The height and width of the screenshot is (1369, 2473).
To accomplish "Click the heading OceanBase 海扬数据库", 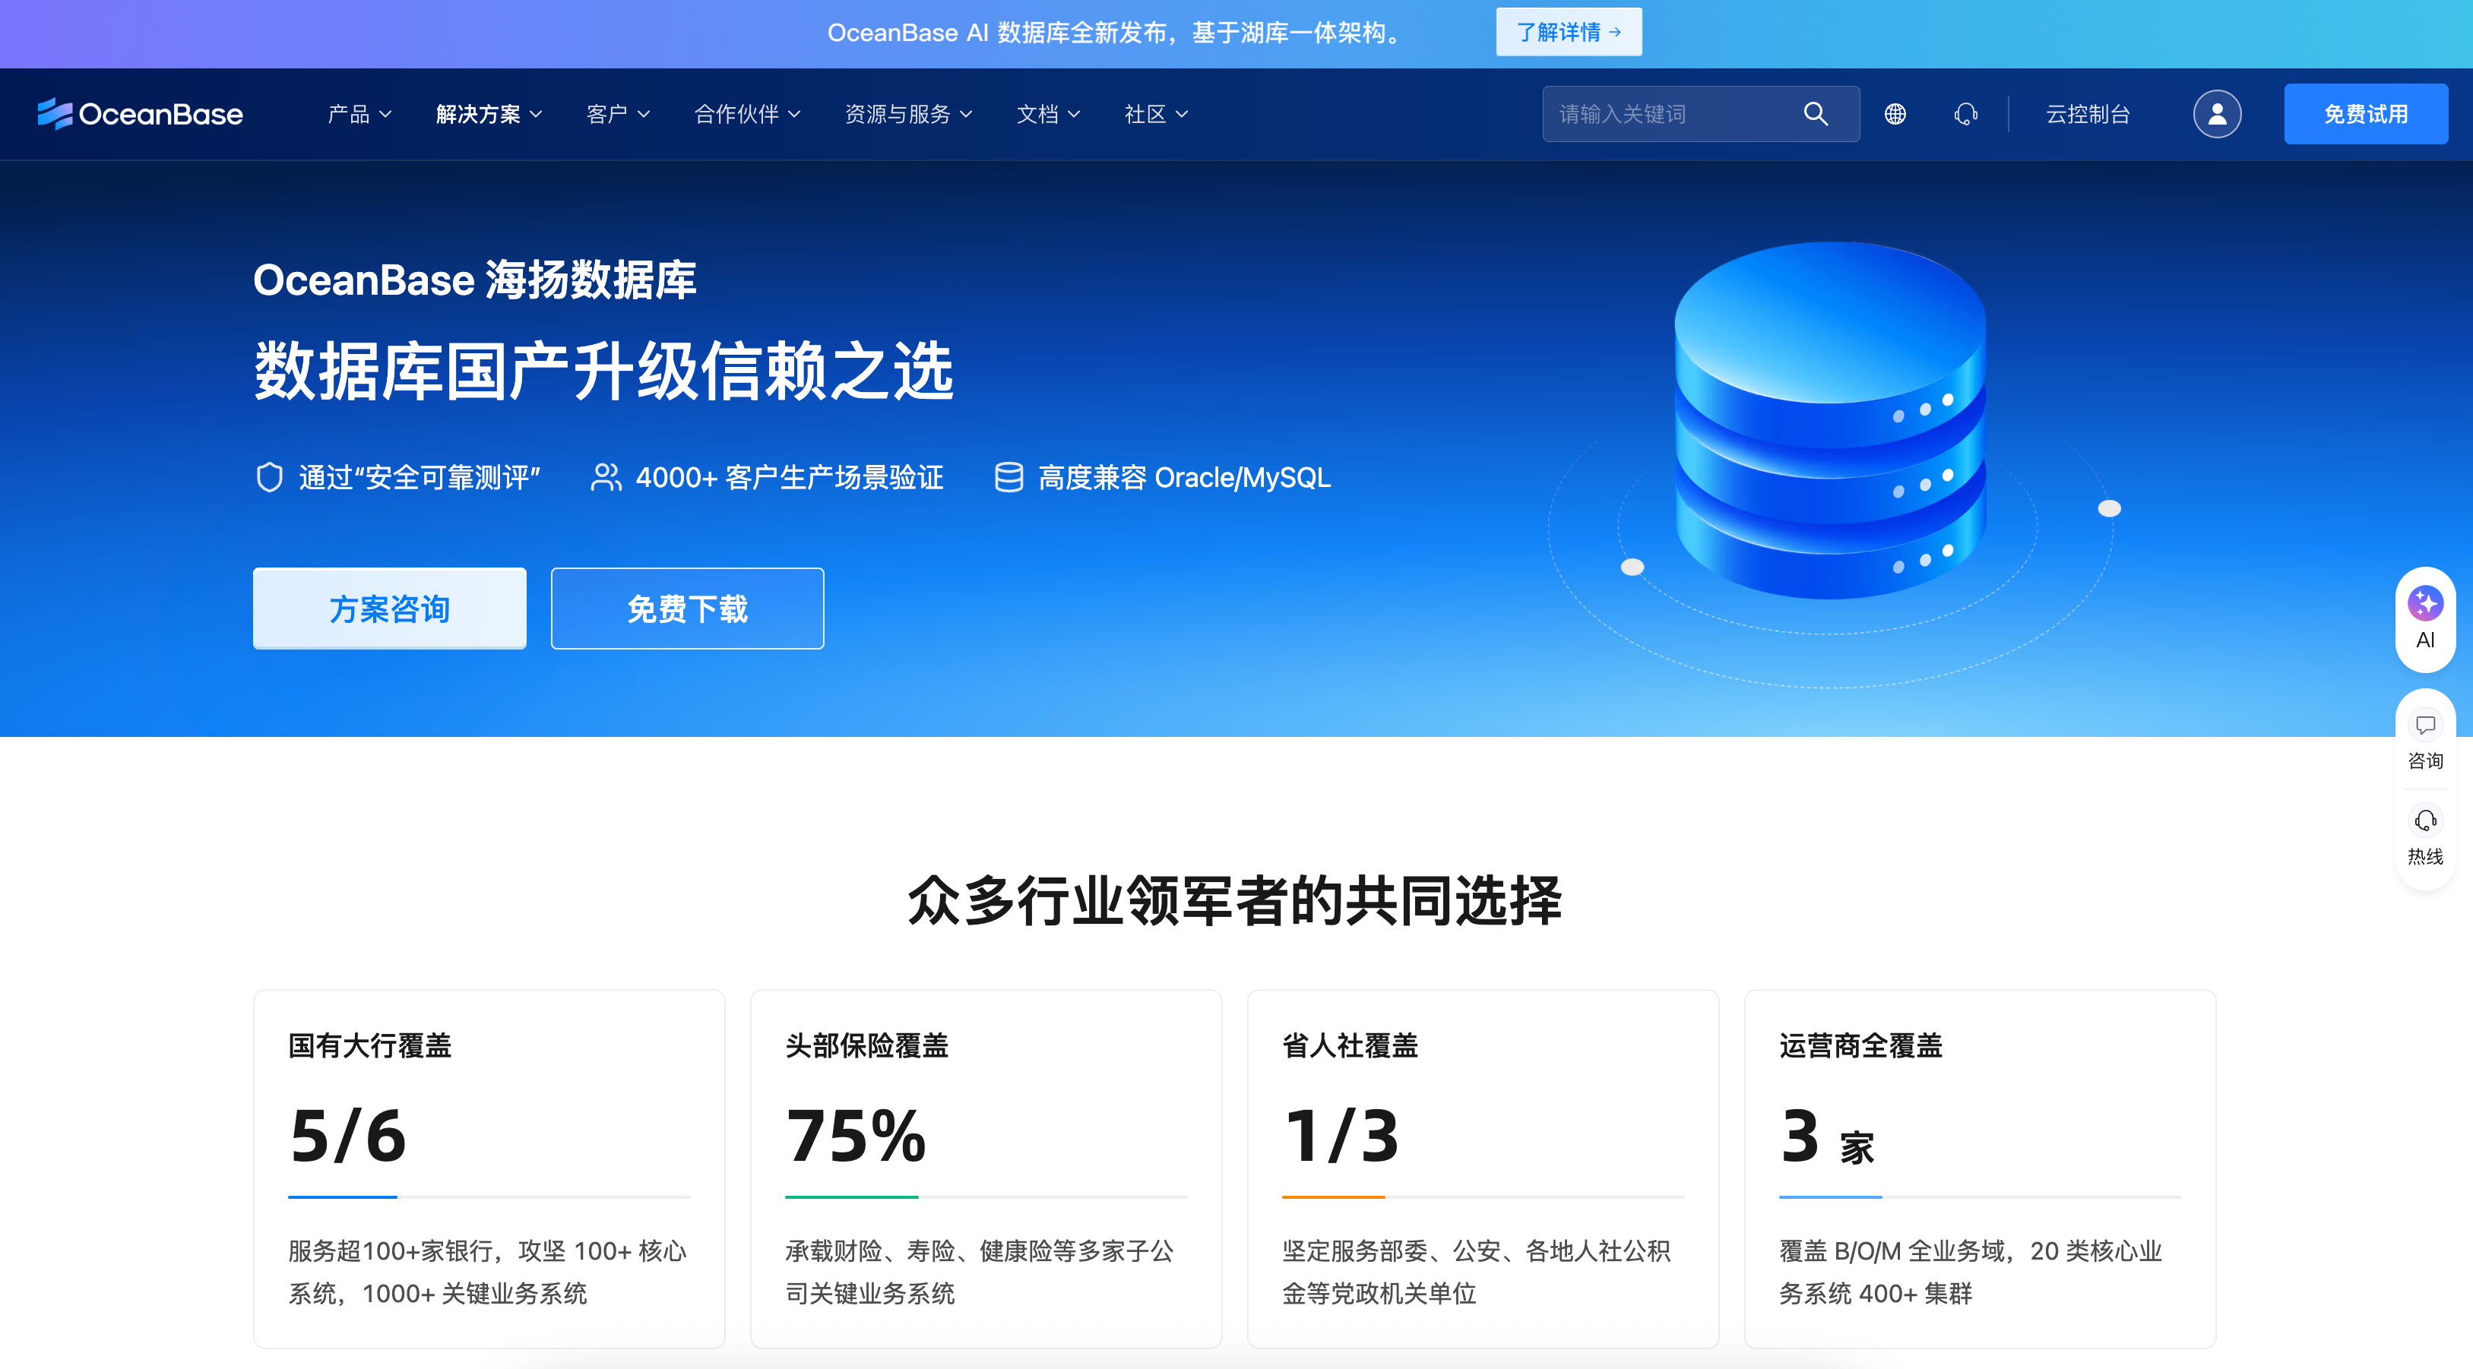I will [x=474, y=280].
